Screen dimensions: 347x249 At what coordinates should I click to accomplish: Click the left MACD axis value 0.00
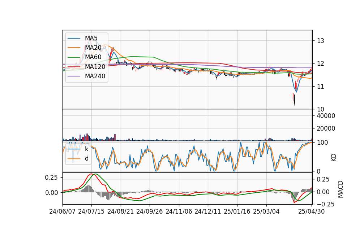click(51, 193)
